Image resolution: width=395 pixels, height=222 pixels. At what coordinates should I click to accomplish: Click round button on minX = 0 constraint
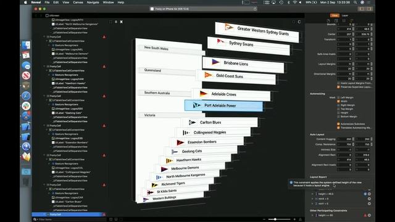(369, 199)
